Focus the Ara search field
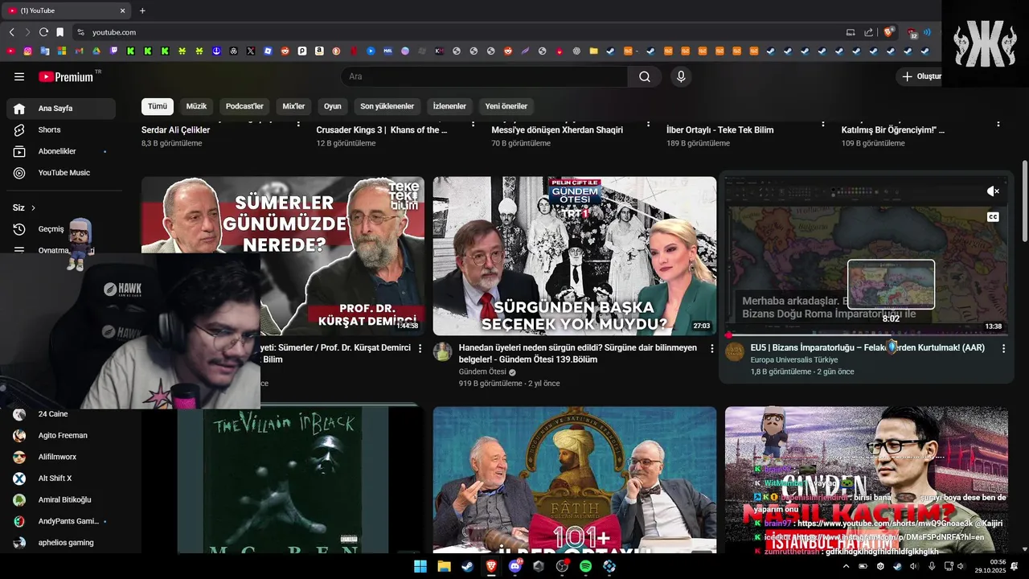Viewport: 1029px width, 579px height. point(485,76)
